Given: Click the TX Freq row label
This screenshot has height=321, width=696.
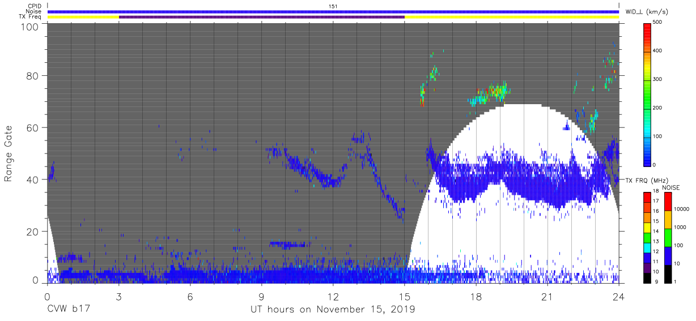Looking at the screenshot, I should [x=31, y=17].
